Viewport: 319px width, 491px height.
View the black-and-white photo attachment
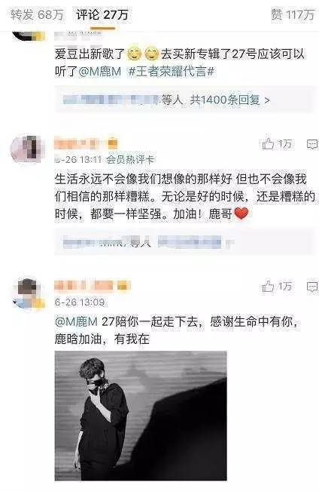tap(141, 416)
